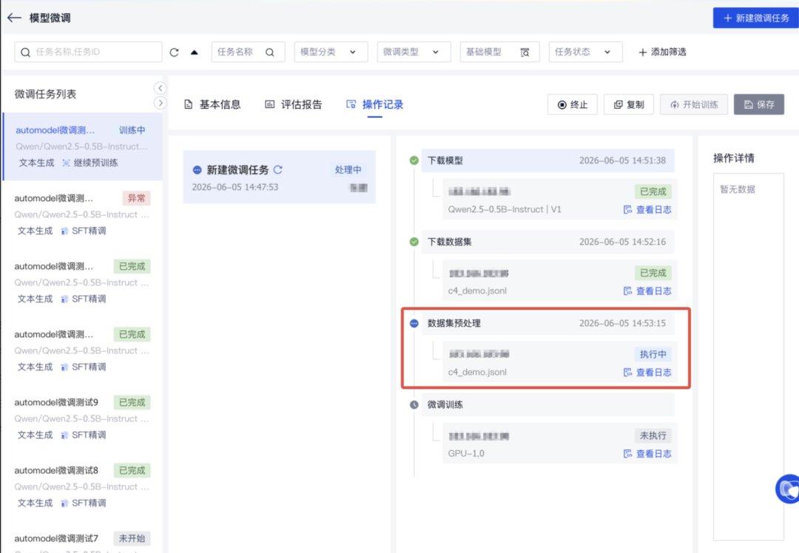This screenshot has height=553, width=799.
Task: Switch to the 评估报告 tab
Action: pyautogui.click(x=294, y=104)
